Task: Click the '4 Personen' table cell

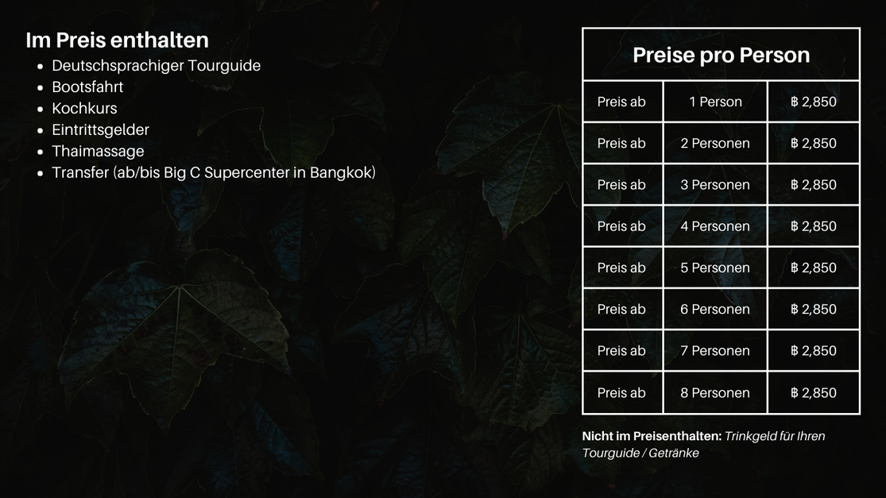Action: (715, 226)
